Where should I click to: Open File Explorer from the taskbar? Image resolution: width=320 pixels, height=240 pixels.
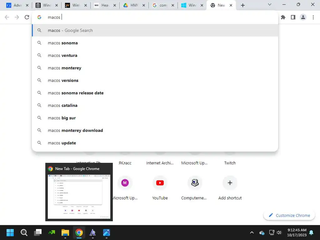click(65, 232)
